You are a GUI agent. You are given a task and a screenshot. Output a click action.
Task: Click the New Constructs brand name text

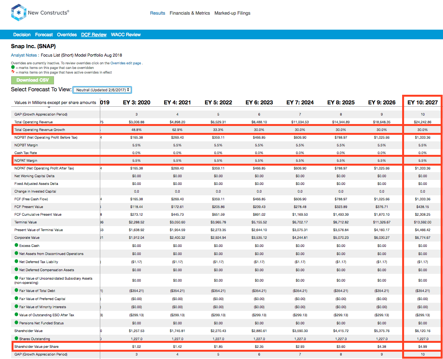(48, 12)
